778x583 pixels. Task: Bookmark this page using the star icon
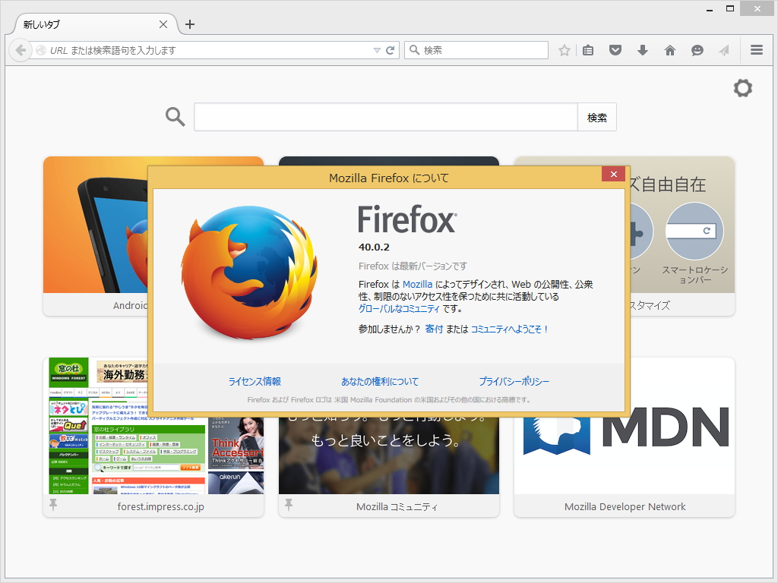pyautogui.click(x=564, y=50)
